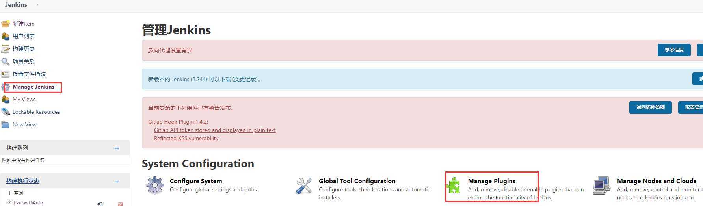Open the 构建执行状态 link
The image size is (703, 206).
pos(23,181)
